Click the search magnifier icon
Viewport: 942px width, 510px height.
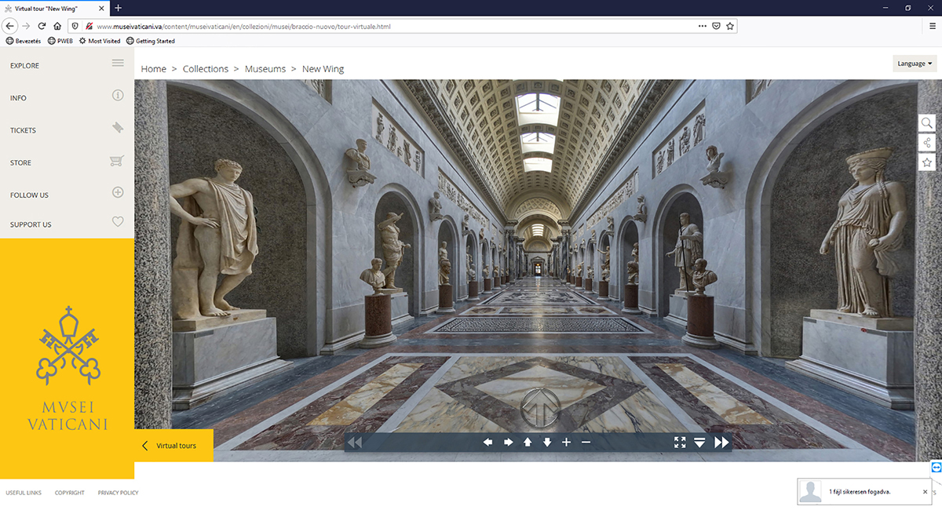coord(927,123)
